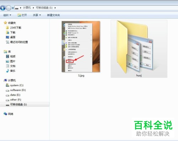
Task: Open the 共享 dropdown menu
Action: (37, 15)
